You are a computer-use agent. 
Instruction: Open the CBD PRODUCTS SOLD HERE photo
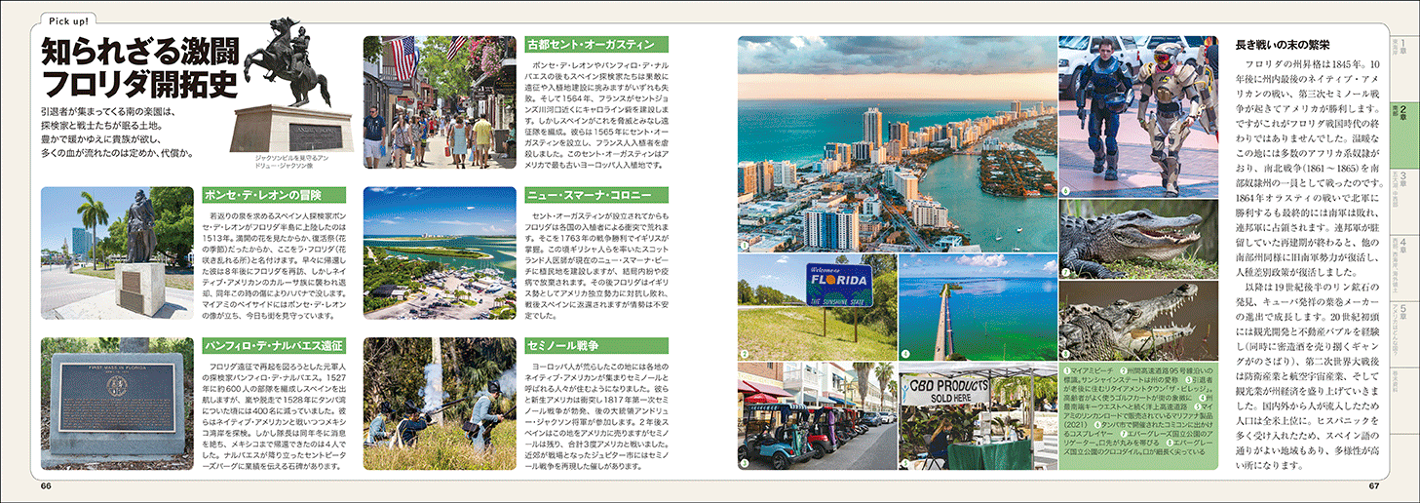tap(978, 417)
